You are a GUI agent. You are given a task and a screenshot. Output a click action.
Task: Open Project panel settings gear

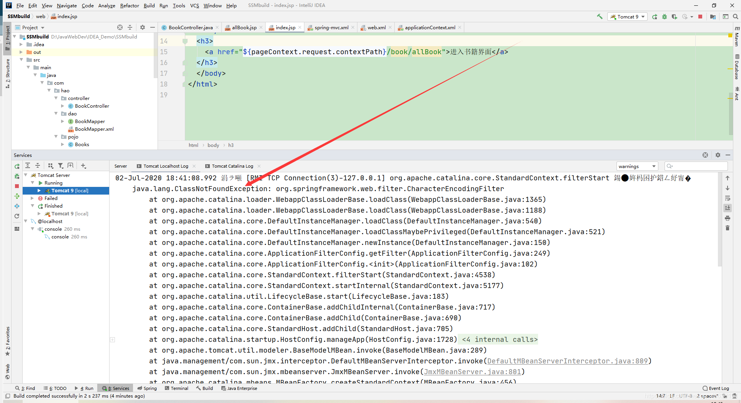[x=143, y=27]
